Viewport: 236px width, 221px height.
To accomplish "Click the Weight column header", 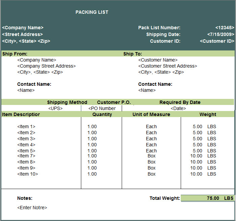I will pyautogui.click(x=208, y=114).
